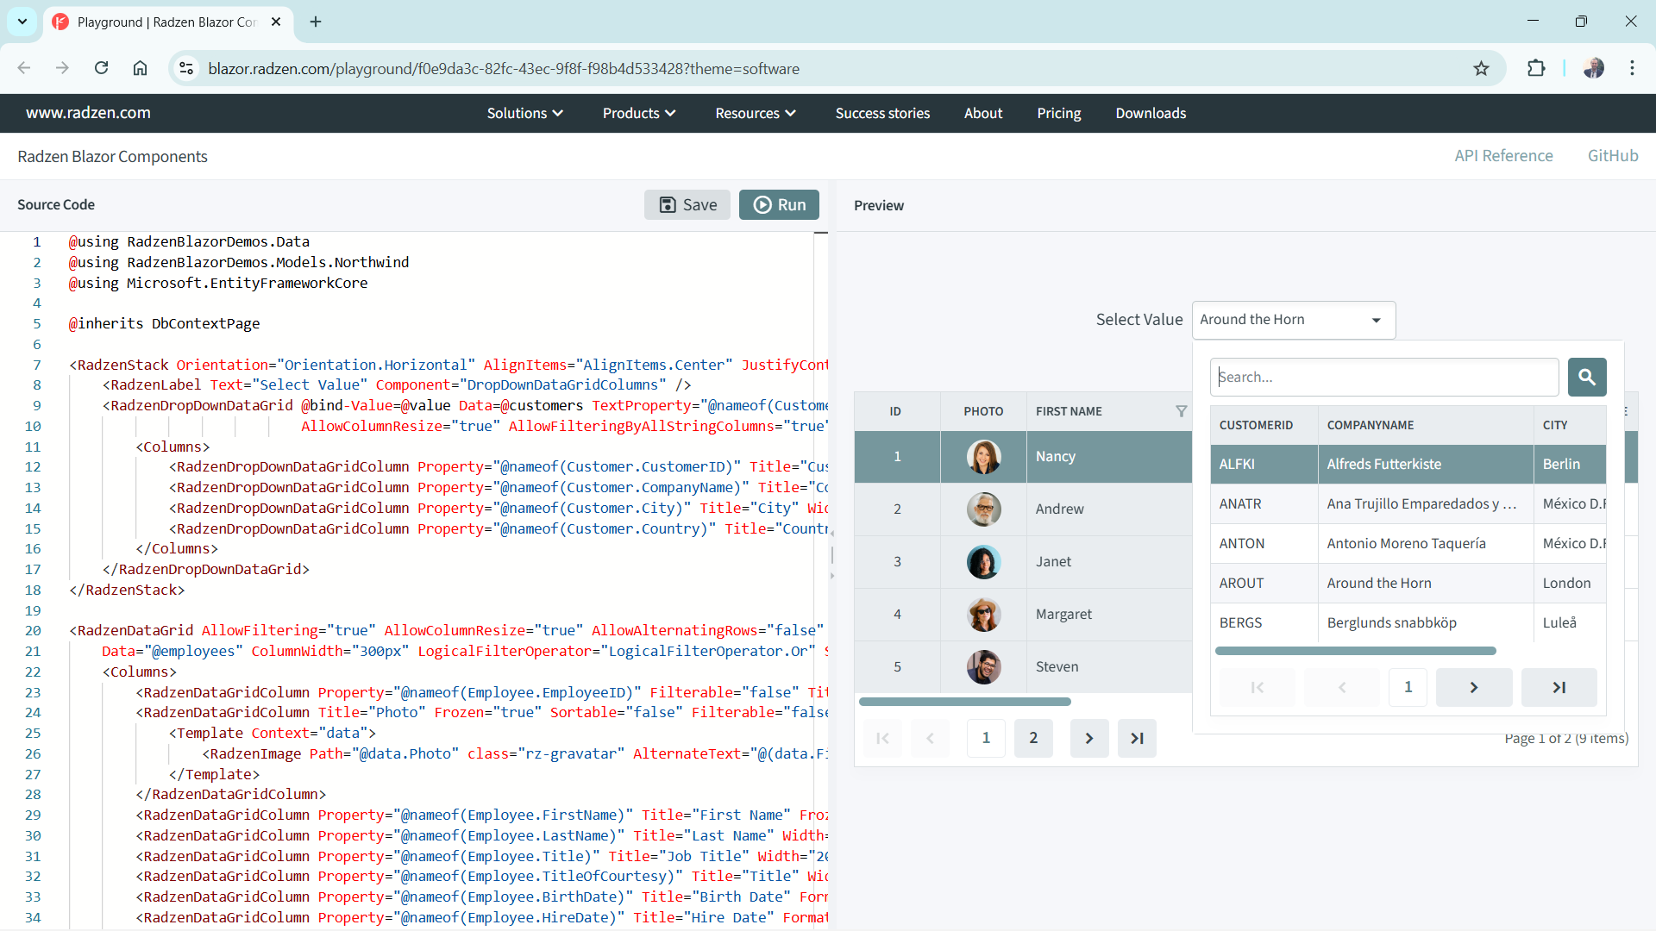
Task: Focus the Search input field
Action: tap(1383, 377)
